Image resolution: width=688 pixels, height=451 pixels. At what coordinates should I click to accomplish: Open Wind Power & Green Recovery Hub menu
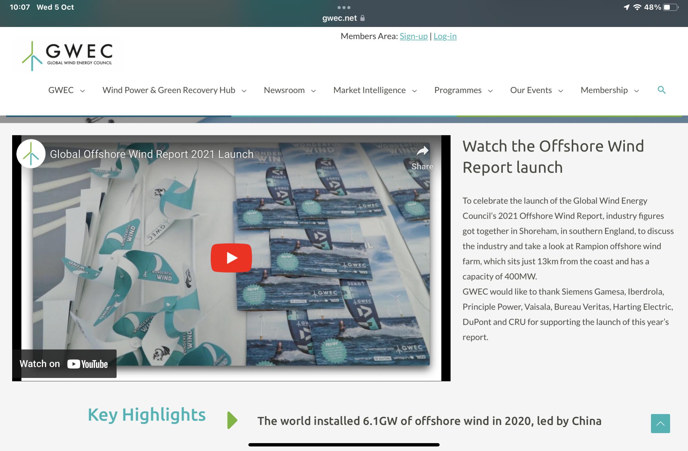pyautogui.click(x=169, y=90)
